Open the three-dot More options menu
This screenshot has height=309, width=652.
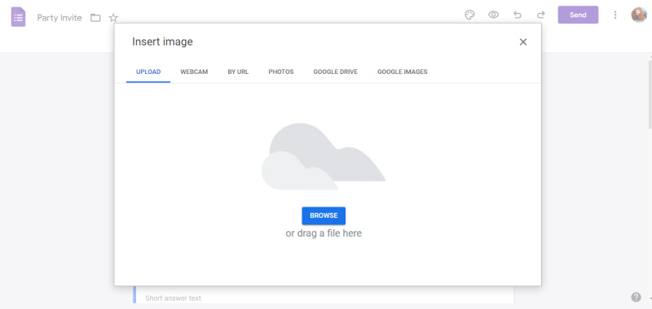[615, 15]
